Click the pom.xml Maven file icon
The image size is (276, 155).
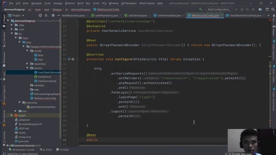[x=16, y=141]
